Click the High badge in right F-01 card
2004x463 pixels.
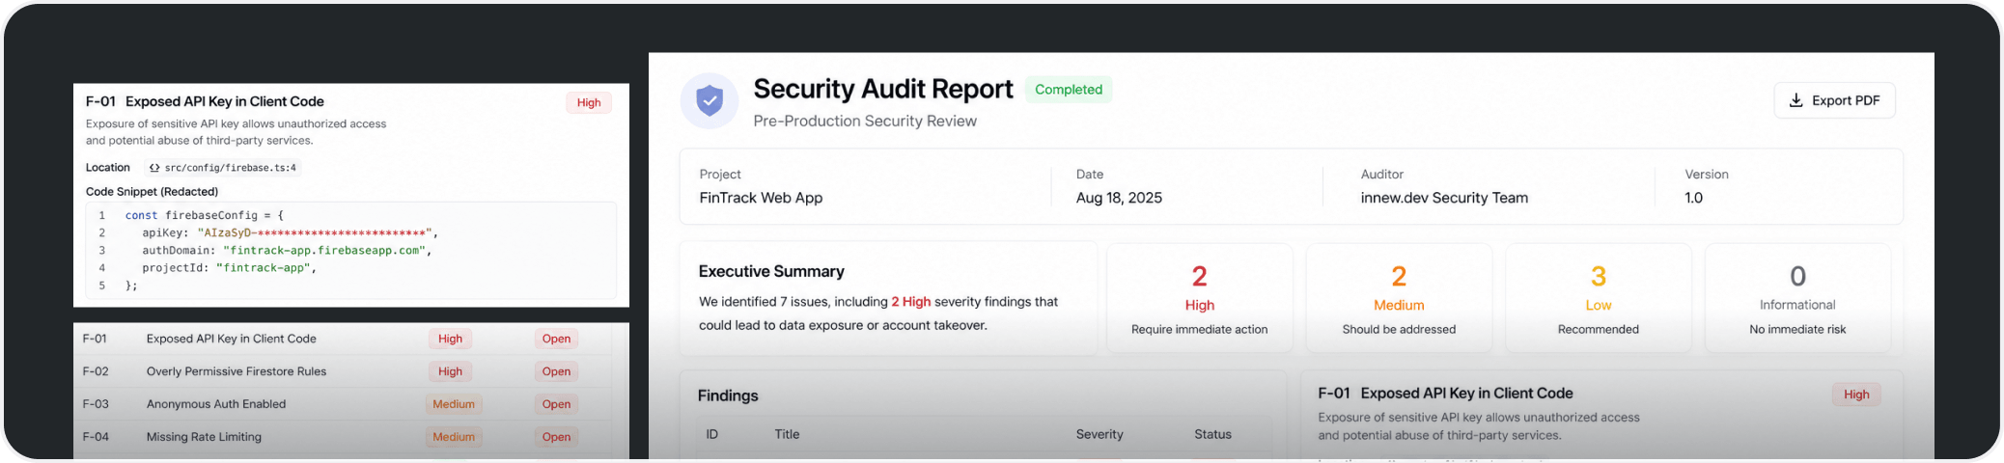click(x=1856, y=395)
